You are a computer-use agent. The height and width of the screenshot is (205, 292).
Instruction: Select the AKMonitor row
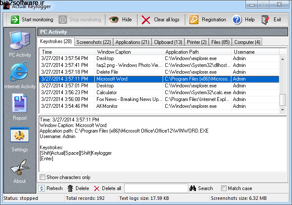pyautogui.click(x=159, y=106)
